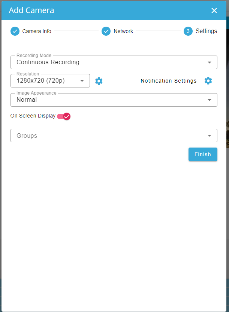
Task: Open the Groups dropdown field
Action: (109, 136)
